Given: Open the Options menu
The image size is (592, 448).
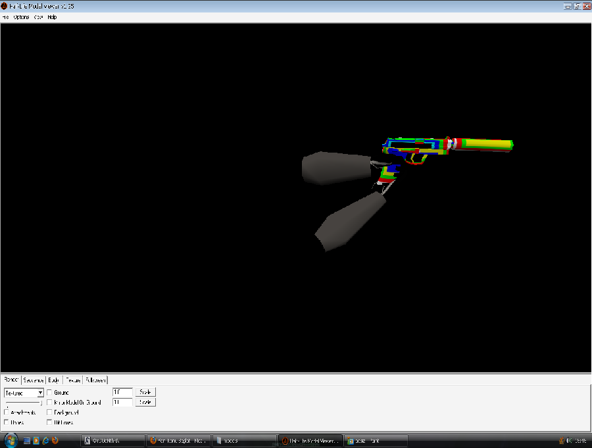Looking at the screenshot, I should [x=22, y=17].
